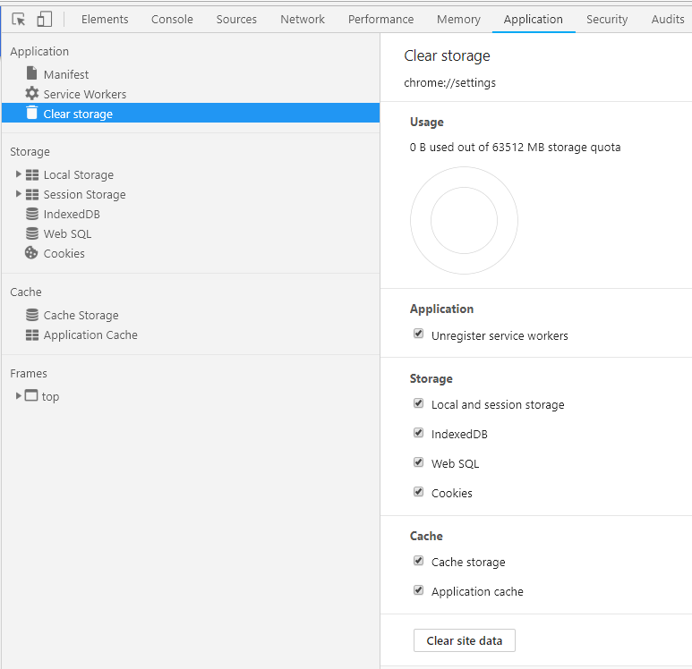Screen dimensions: 692x669
Task: Click the IndexedDB database icon
Action: (31, 214)
